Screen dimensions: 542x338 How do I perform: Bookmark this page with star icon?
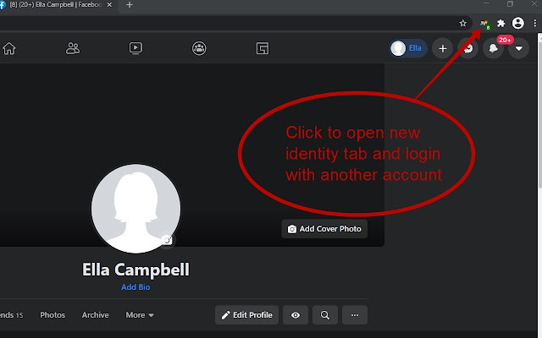(x=462, y=24)
